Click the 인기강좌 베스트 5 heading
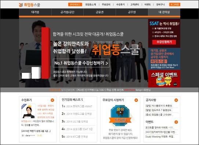 72,100
